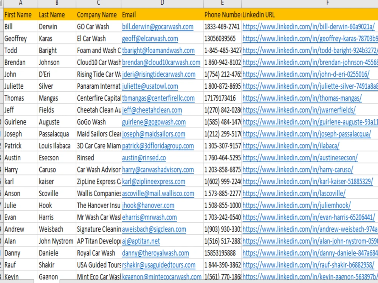Viewport: 378px width, 283px height.
Task: Open danny@theroyalwash.com email link
Action: coord(155,253)
